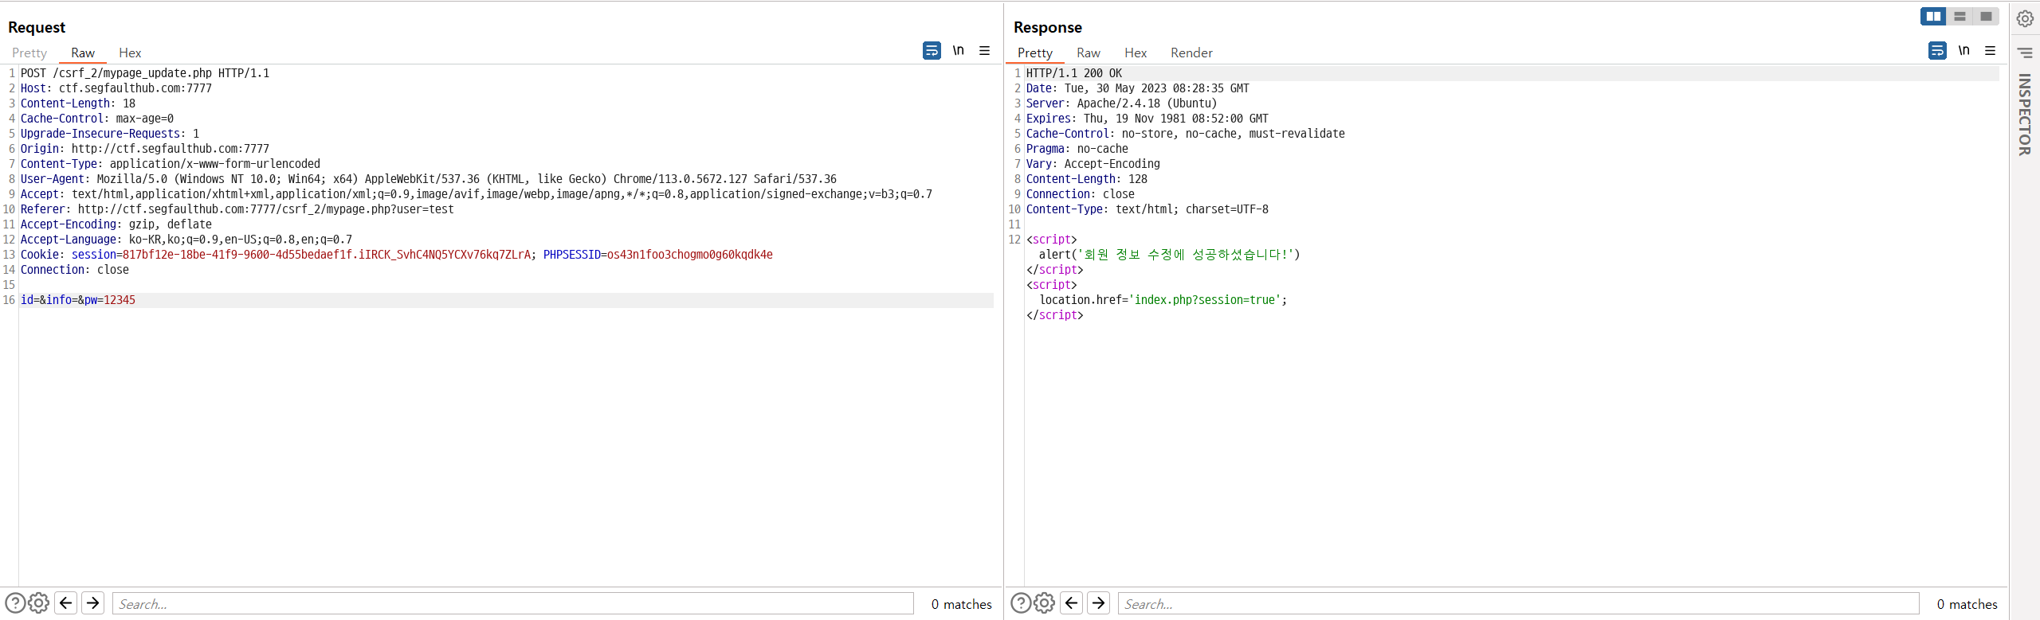Toggle word wrap icon in Request panel
The image size is (2040, 620).
pyautogui.click(x=932, y=51)
